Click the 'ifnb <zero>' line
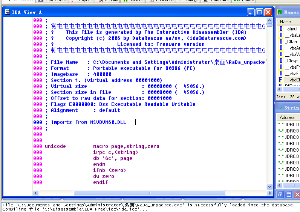 (x=109, y=170)
